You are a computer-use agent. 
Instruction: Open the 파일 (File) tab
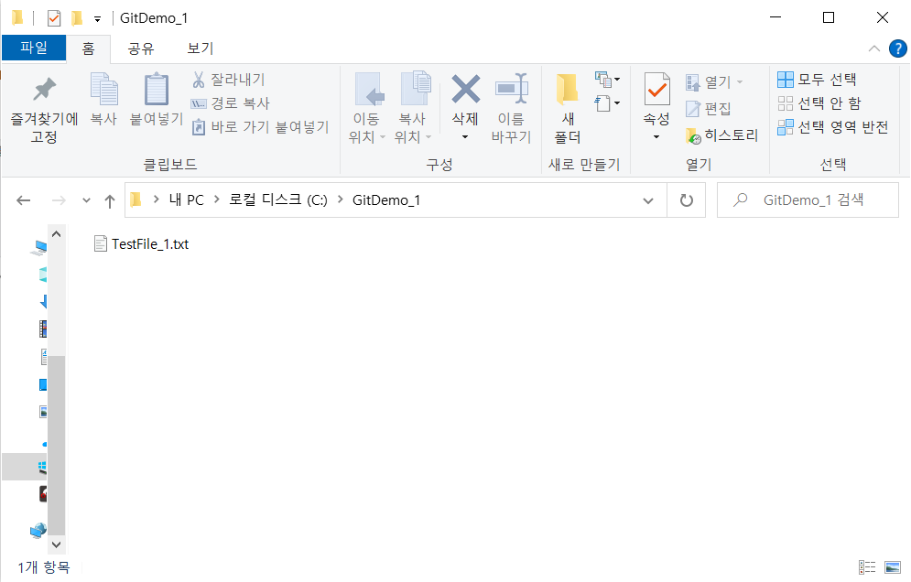click(34, 48)
